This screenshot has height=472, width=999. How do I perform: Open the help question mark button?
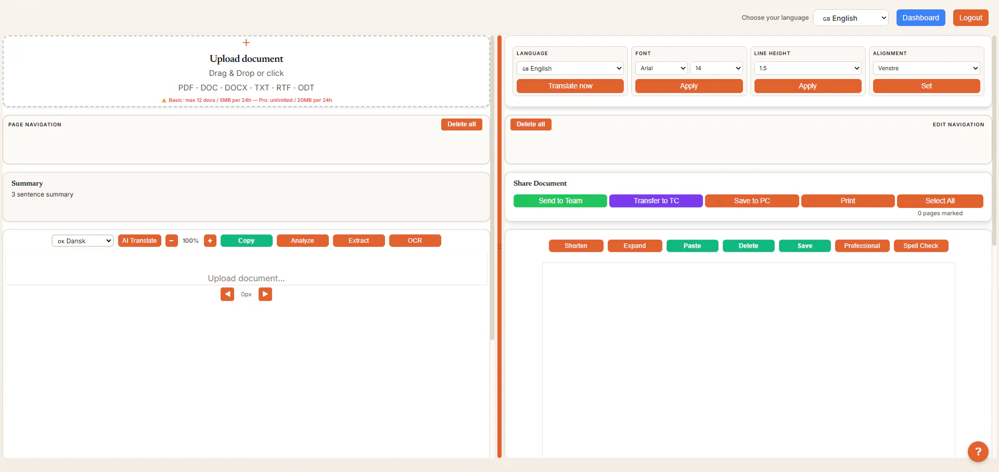[x=978, y=451]
